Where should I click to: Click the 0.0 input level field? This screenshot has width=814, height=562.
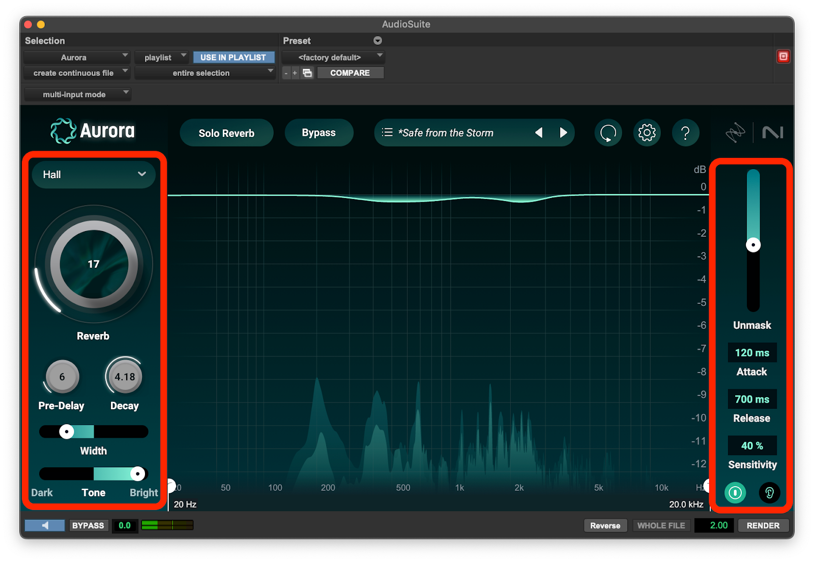(x=125, y=525)
